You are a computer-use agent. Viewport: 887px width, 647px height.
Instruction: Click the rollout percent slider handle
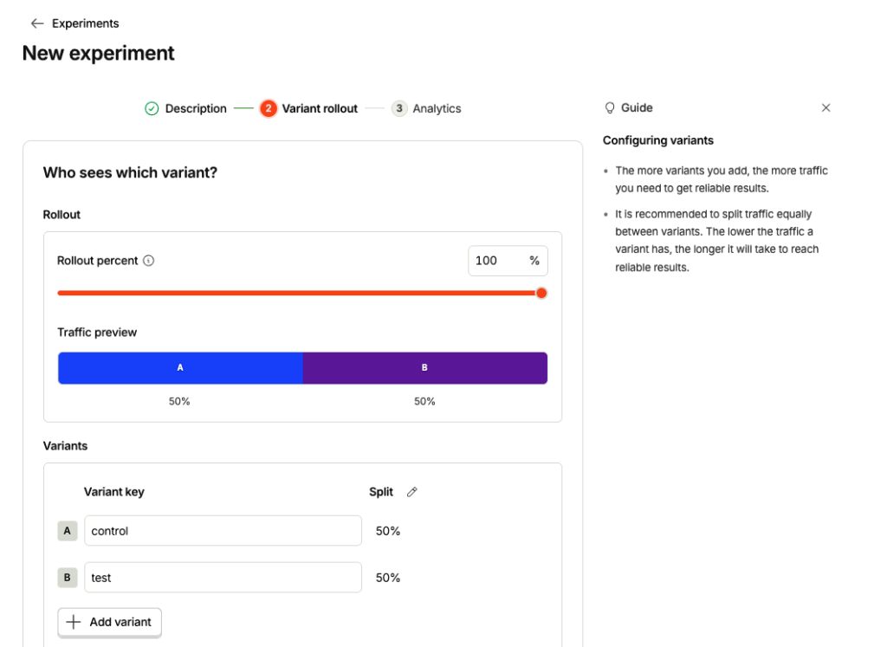[541, 293]
